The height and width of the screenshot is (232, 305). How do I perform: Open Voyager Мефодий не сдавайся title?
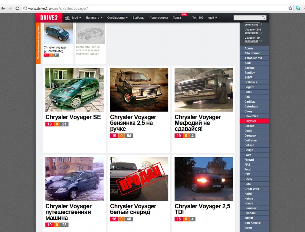click(198, 123)
